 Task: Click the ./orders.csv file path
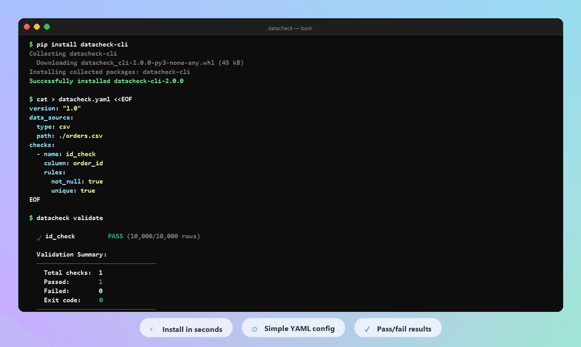pyautogui.click(x=81, y=136)
